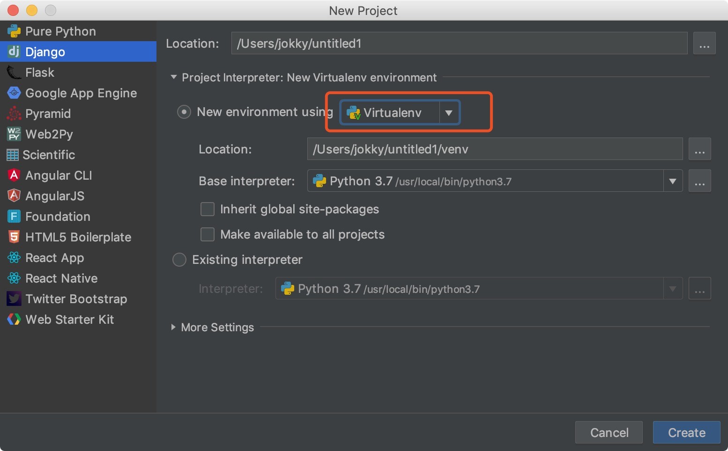Expand the More Settings section
Image resolution: width=728 pixels, height=451 pixels.
pos(173,327)
